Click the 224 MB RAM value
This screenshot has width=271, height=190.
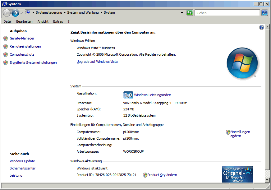(x=129, y=109)
